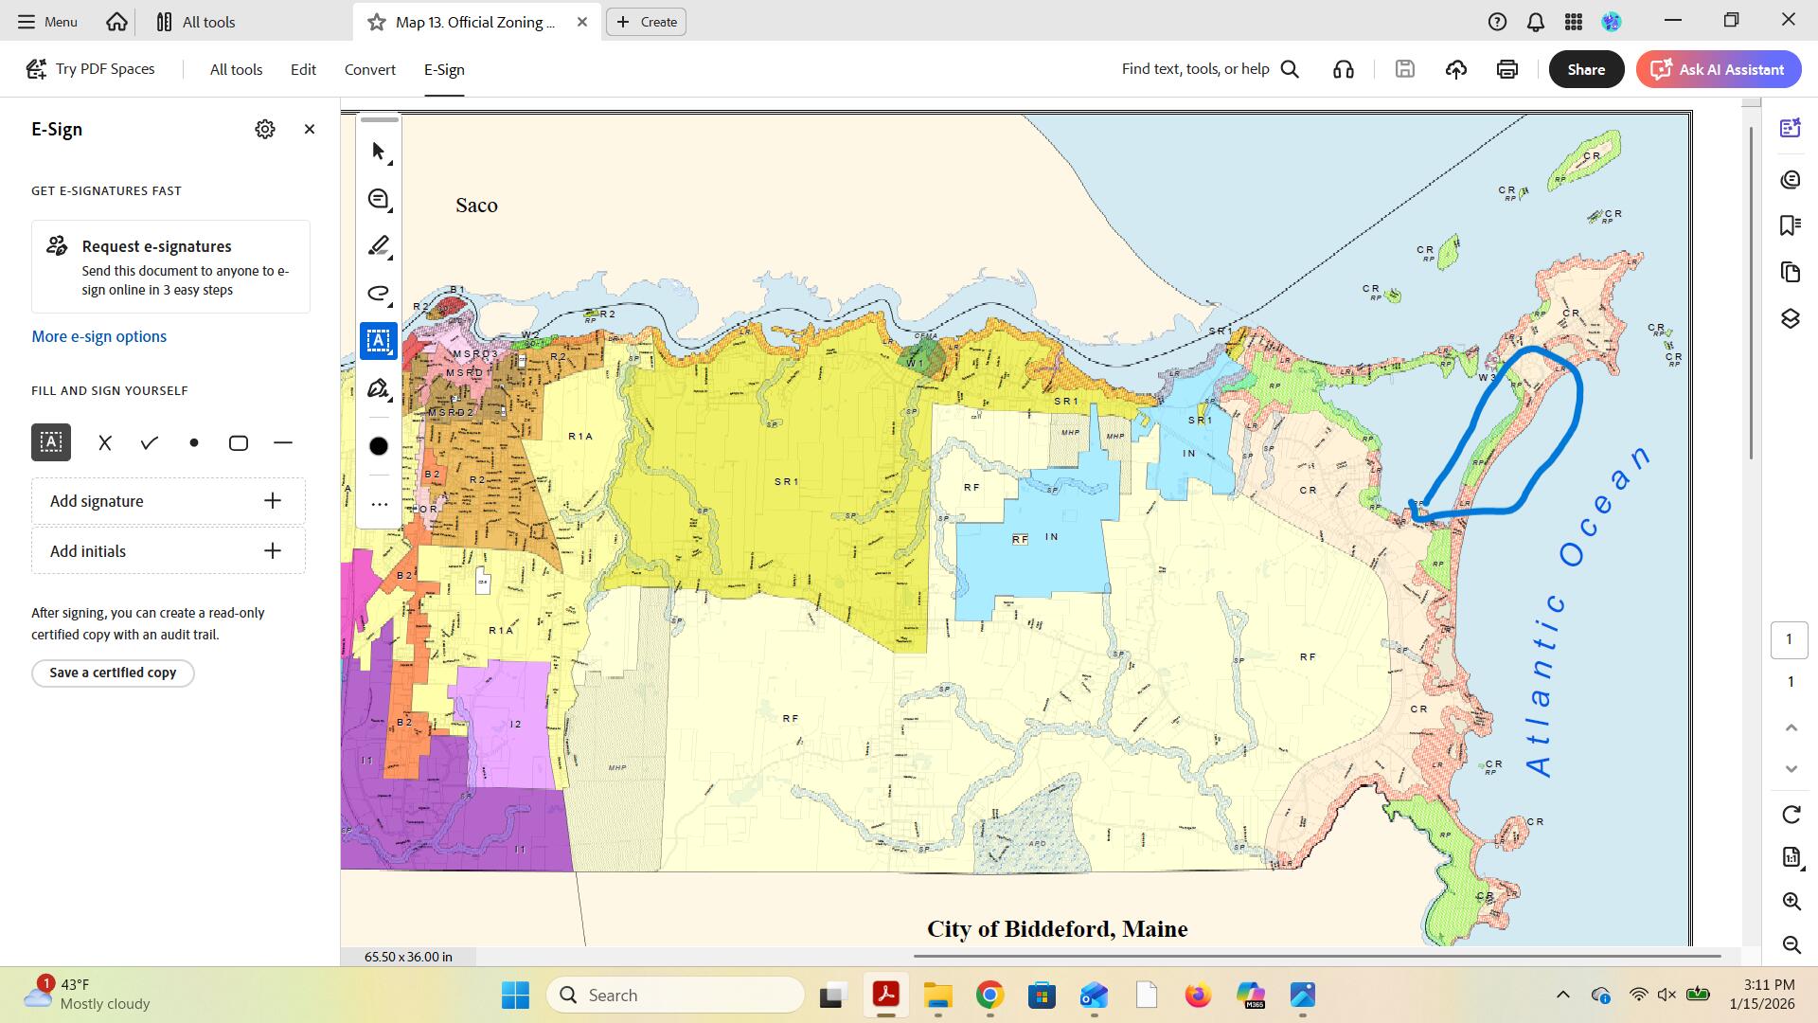Select the highlighter drawing tool
Screen dimensions: 1818x1023
(x=377, y=245)
